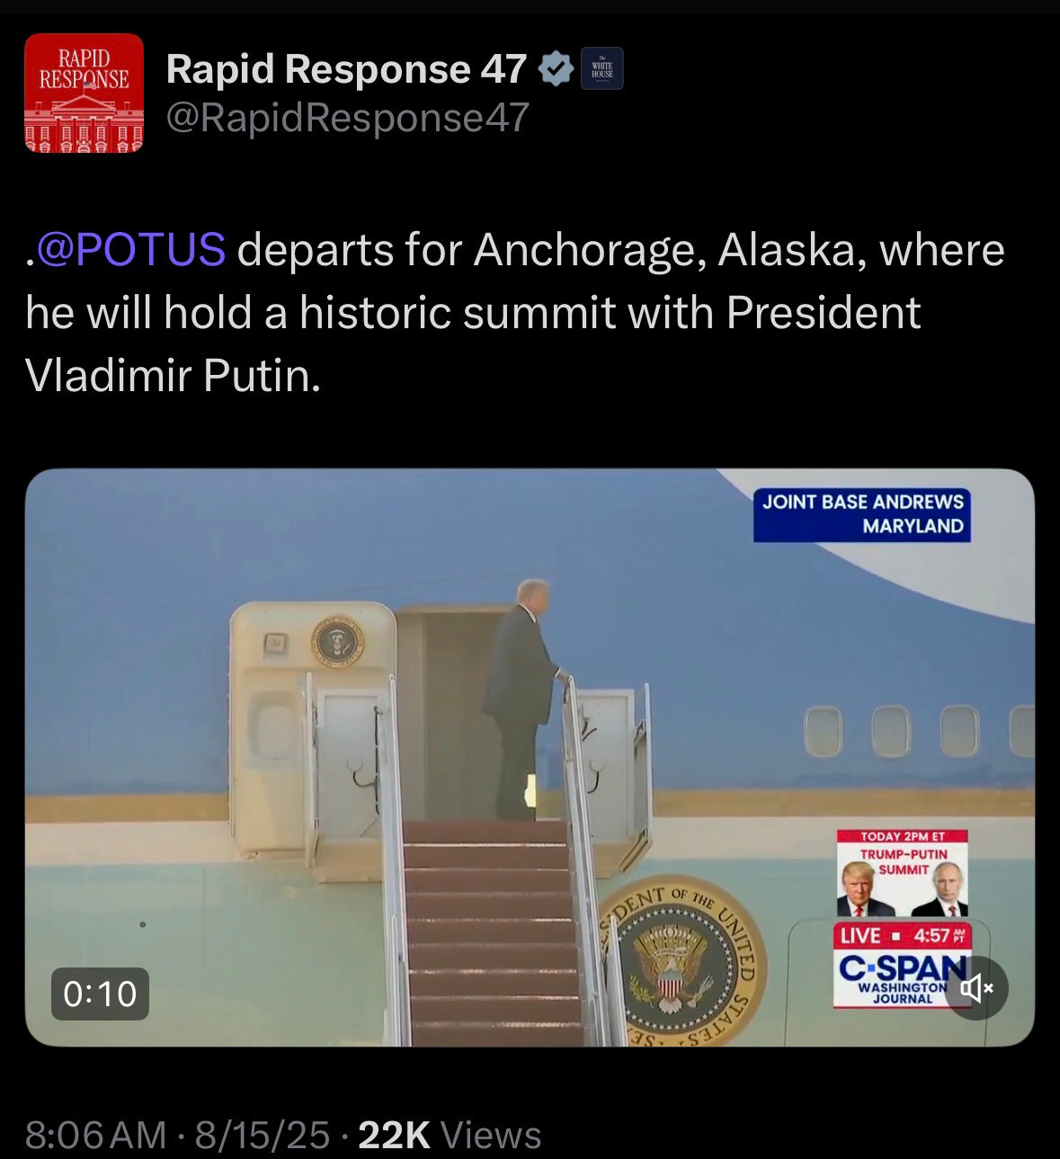The width and height of the screenshot is (1060, 1159).
Task: Click the Today 2PM ET banner
Action: (902, 836)
